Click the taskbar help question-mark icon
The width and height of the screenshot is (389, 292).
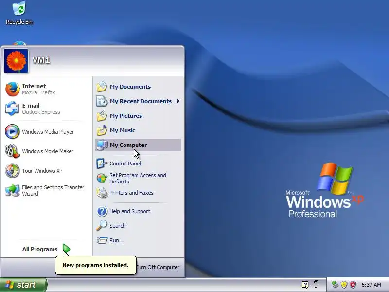click(x=305, y=285)
